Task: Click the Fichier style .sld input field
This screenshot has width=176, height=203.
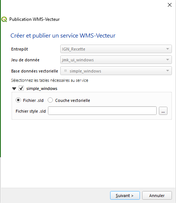Action: pyautogui.click(x=102, y=111)
